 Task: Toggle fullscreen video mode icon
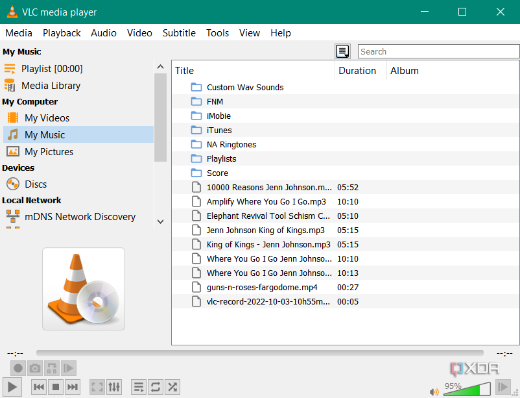97,387
